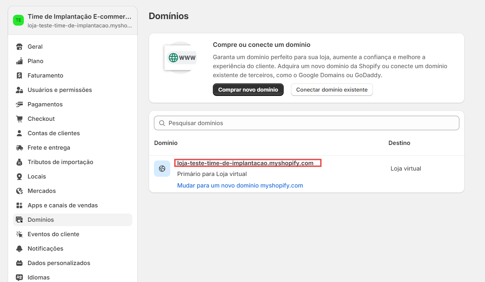The height and width of the screenshot is (282, 485).
Task: Click the Geral store icon in sidebar
Action: pos(20,47)
